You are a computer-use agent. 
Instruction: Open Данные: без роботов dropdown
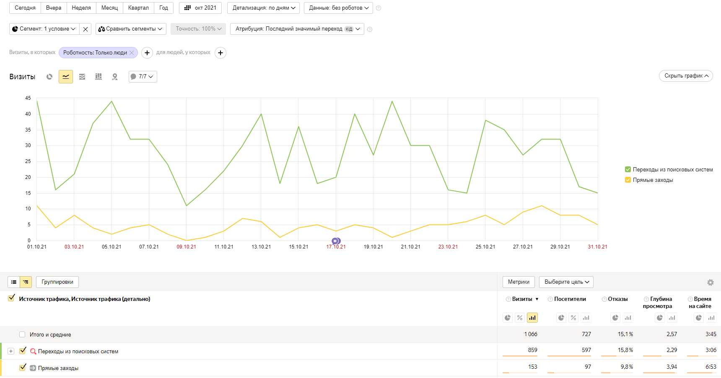pos(339,8)
